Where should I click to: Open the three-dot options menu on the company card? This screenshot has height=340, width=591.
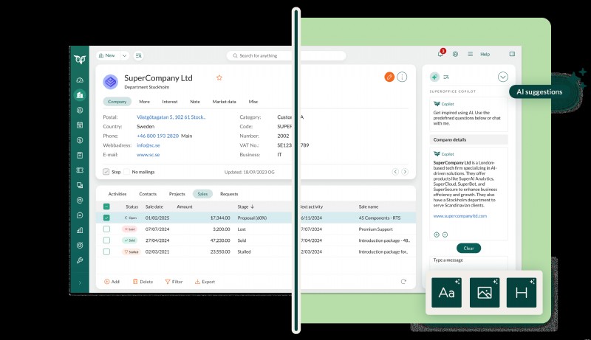tap(402, 77)
